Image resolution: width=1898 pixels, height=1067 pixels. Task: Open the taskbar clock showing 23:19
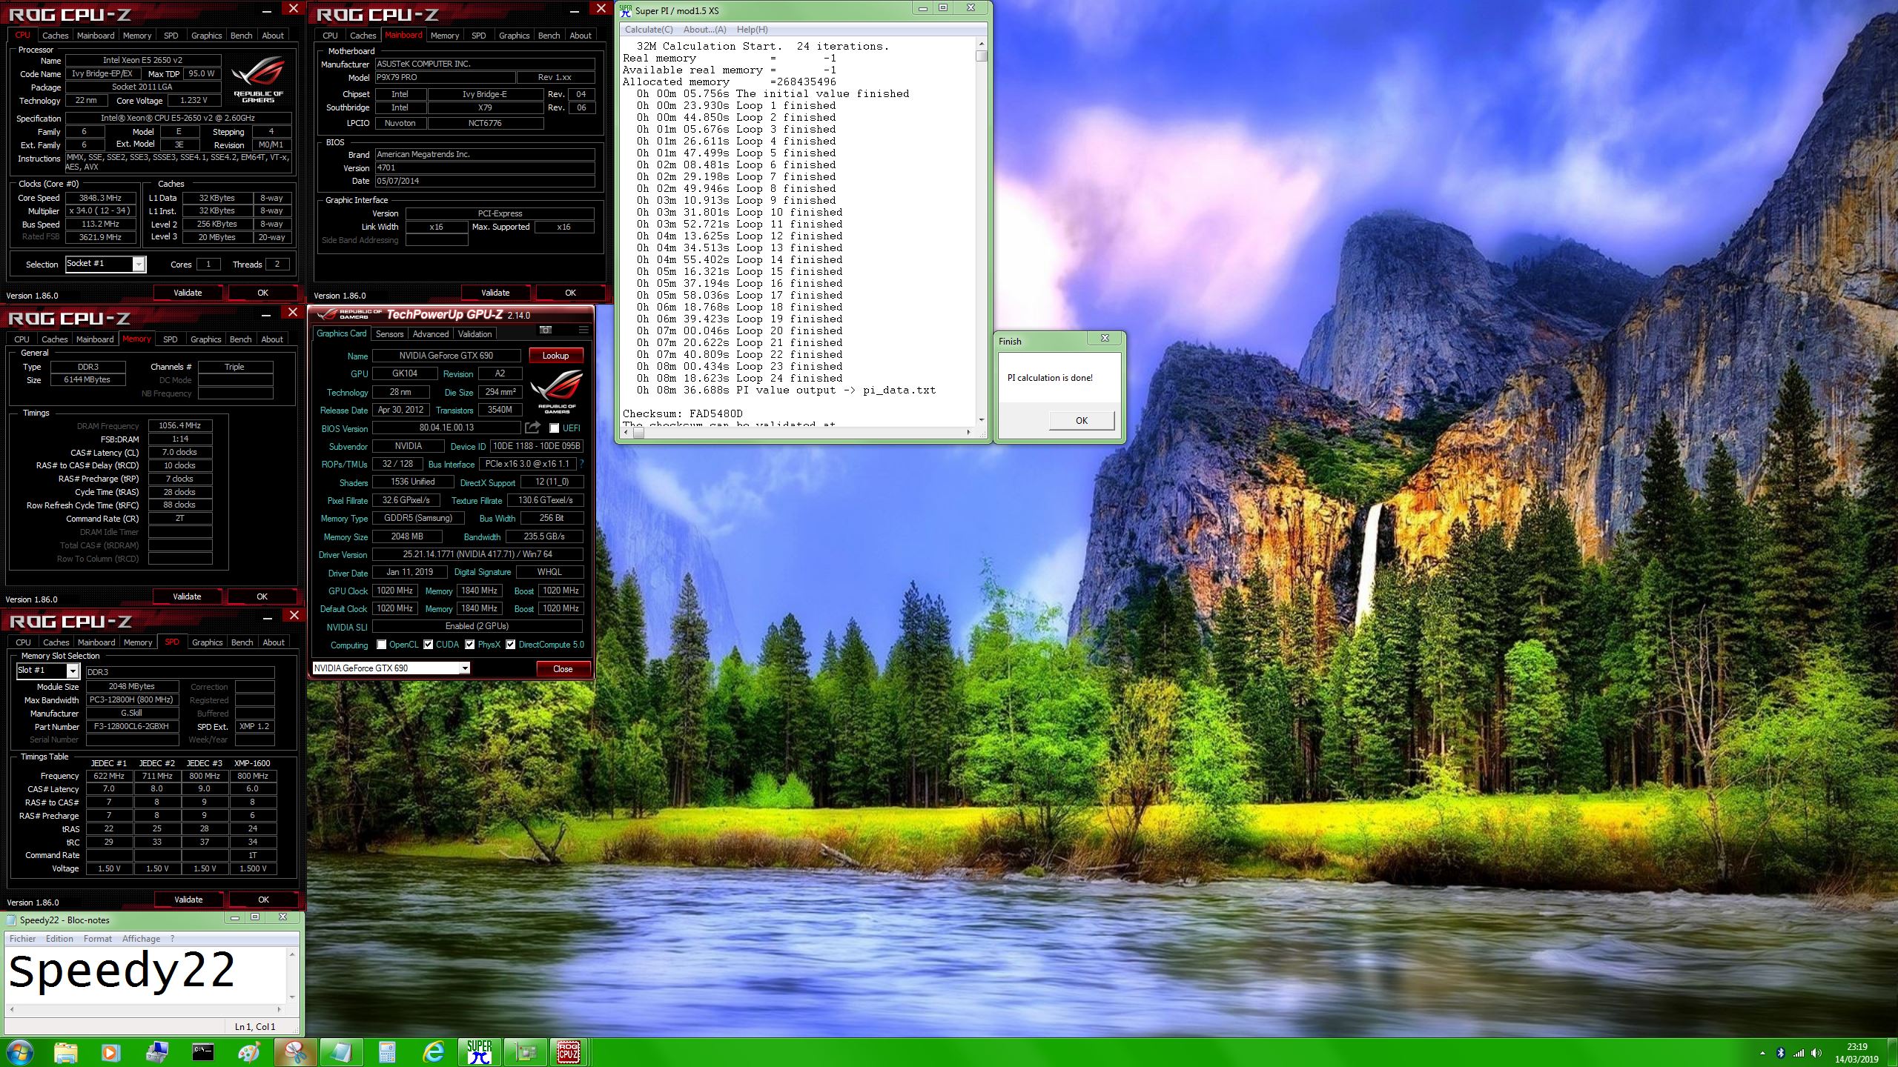pyautogui.click(x=1856, y=1053)
